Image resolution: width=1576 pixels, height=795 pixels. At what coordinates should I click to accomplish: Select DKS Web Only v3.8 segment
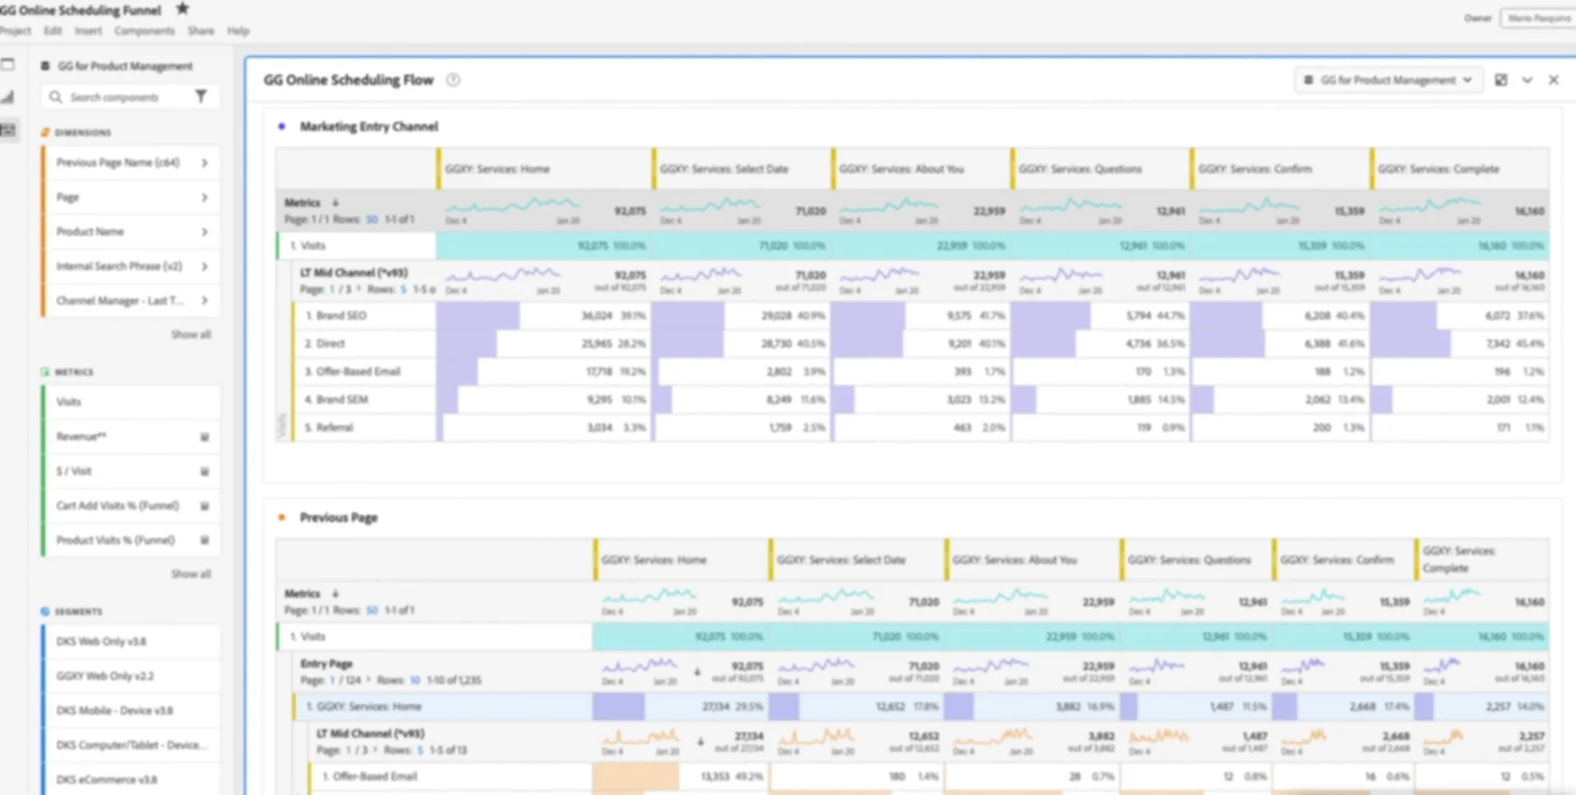131,641
